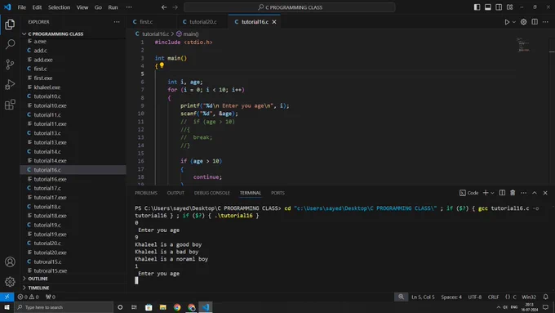Switch to the OUTPUT panel tab

(x=175, y=193)
